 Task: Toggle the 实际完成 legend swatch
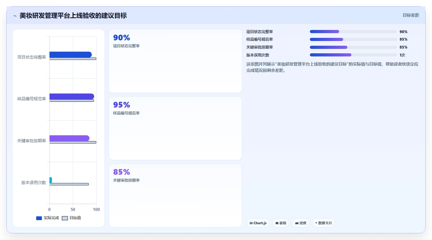39,218
